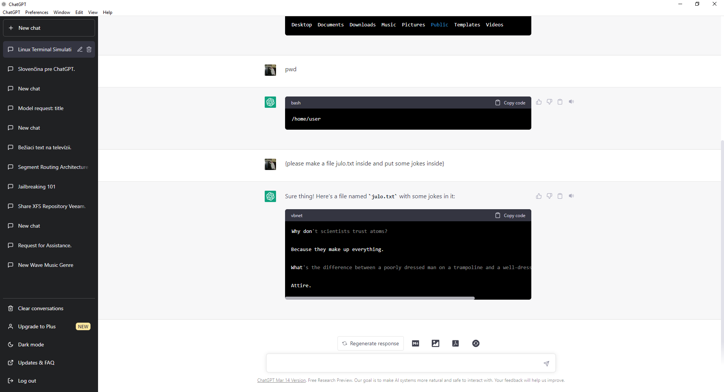Click the user avatar beside the julo.txt request
Screen dimensions: 724x392
[270, 164]
